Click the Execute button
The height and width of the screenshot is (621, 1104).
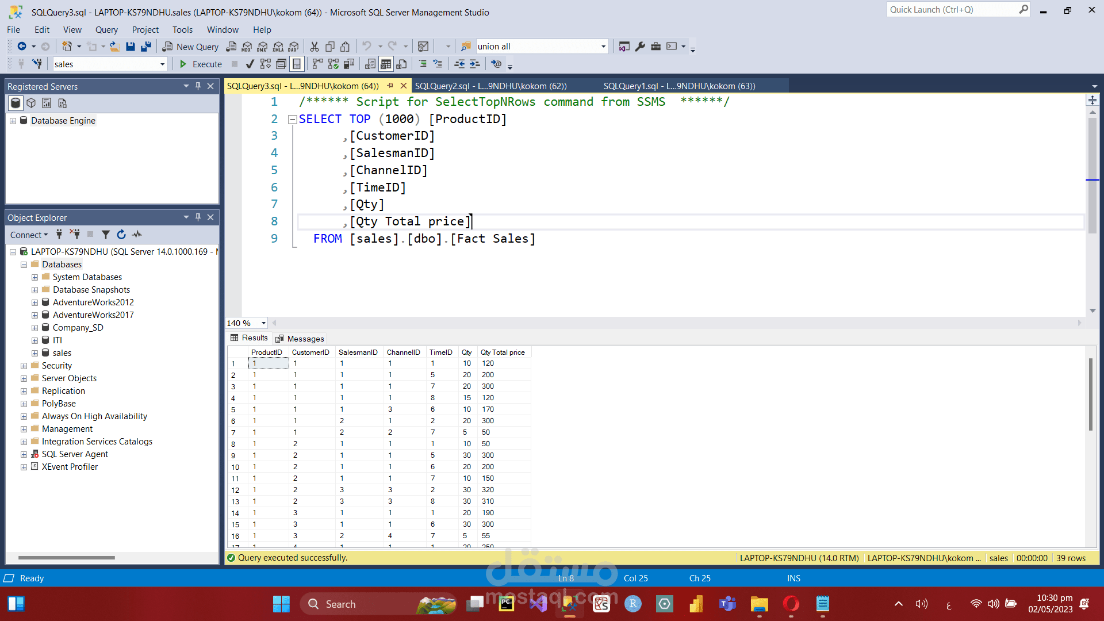point(201,64)
